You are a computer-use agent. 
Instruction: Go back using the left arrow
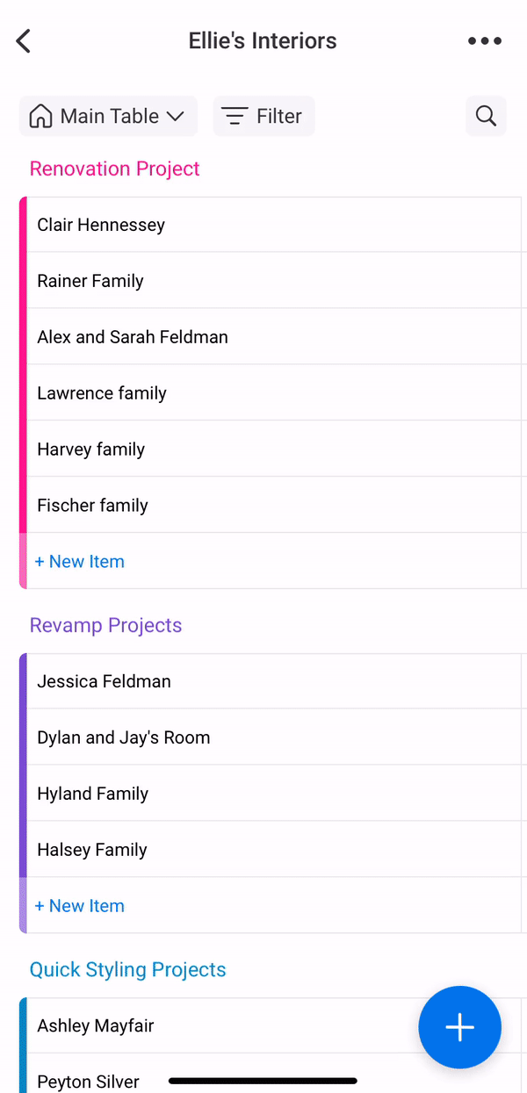(24, 40)
